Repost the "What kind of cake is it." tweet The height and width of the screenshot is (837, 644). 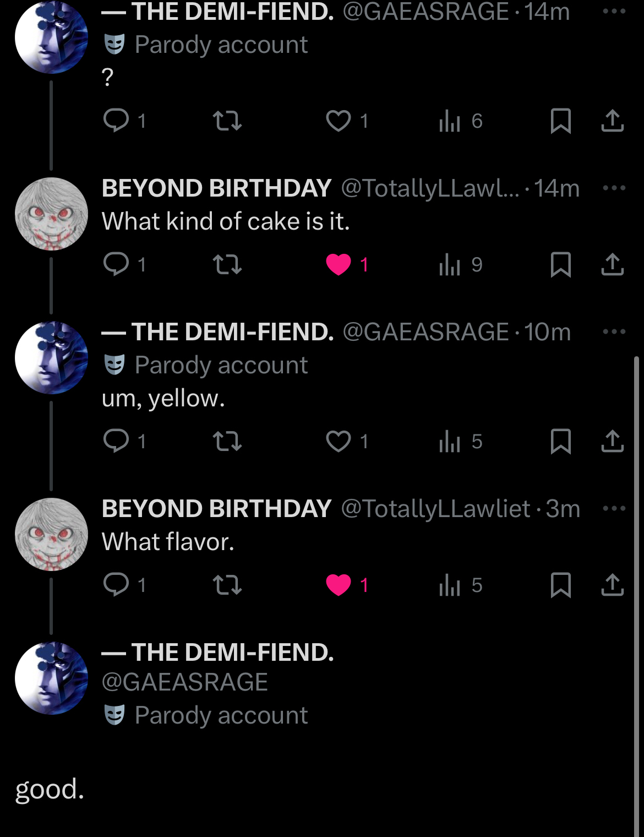(227, 264)
